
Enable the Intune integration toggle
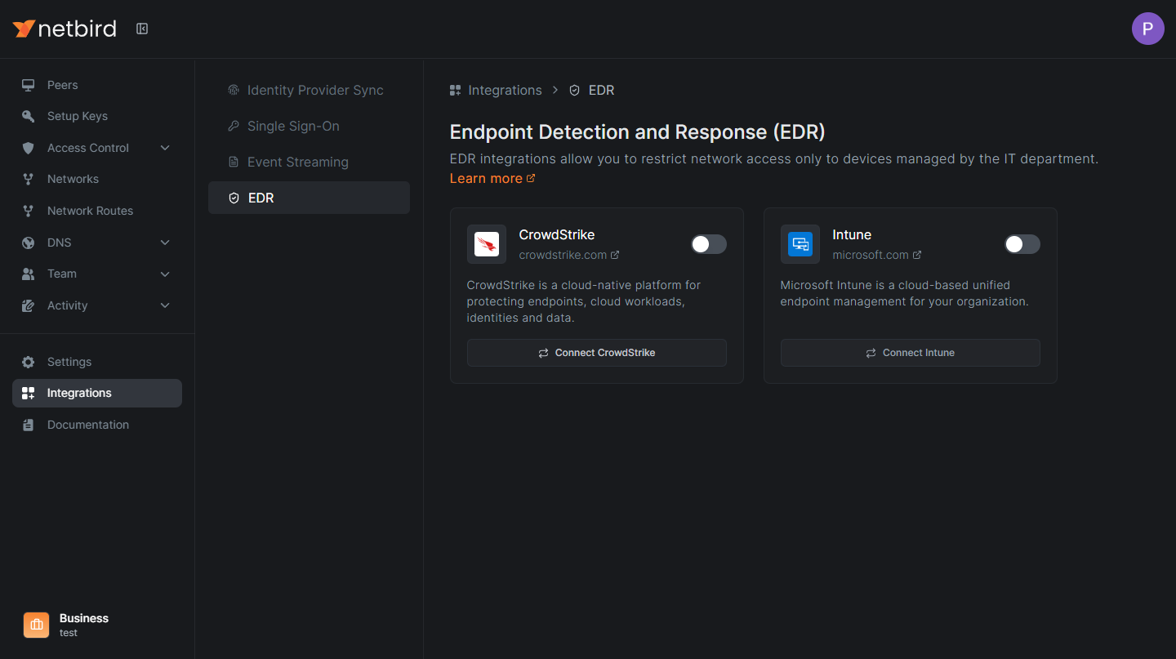point(1022,244)
